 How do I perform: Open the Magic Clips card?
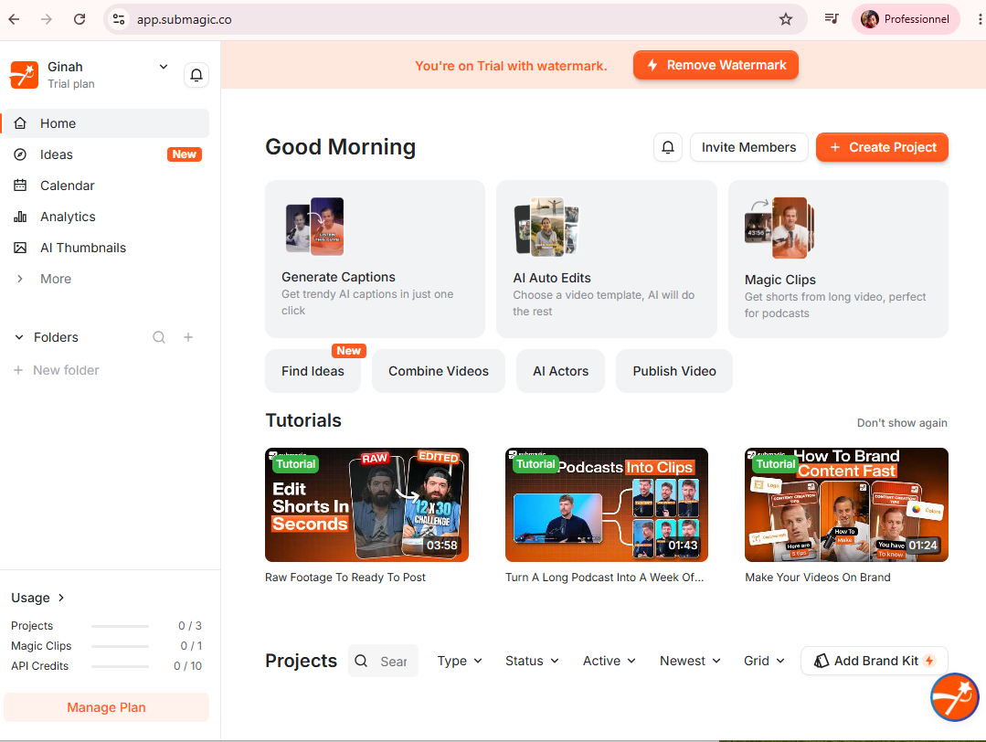[x=838, y=260]
